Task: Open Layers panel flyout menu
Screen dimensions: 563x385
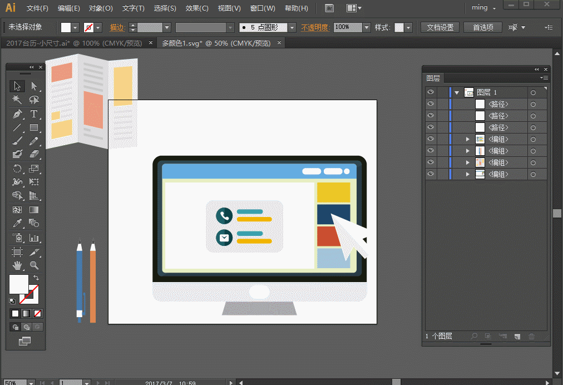Action: (x=544, y=77)
